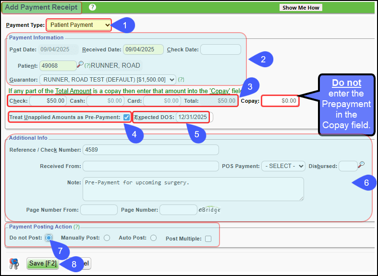This screenshot has height=276, width=378.
Task: Open the POS Payment select dropdown
Action: [x=283, y=166]
